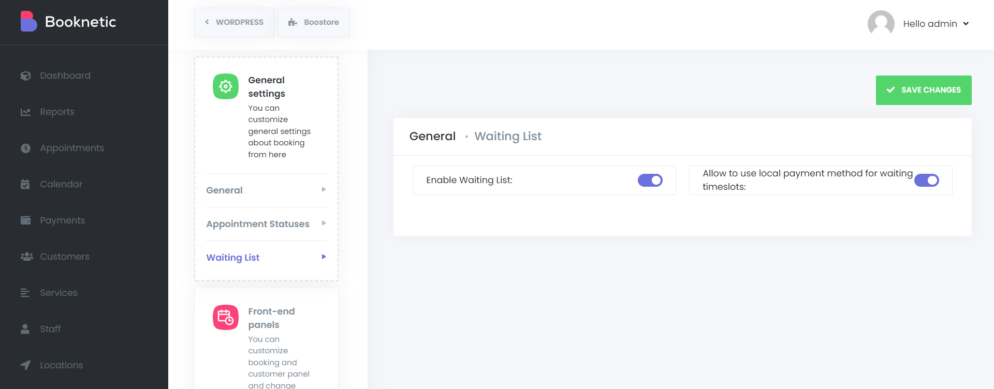Expand the Appointment Statuses arrow

click(324, 223)
